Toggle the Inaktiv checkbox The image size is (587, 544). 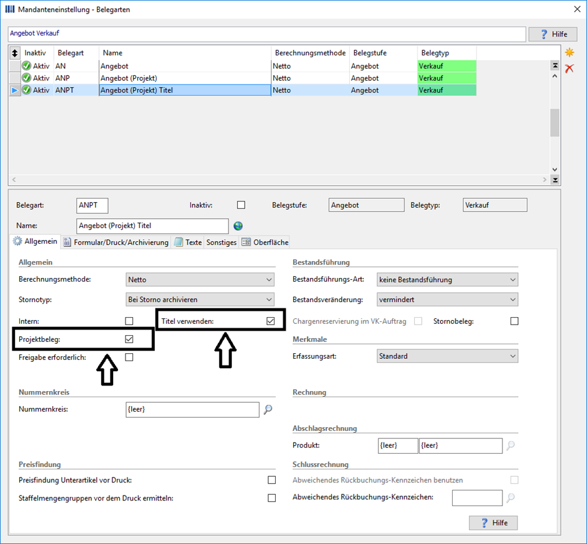coord(241,205)
